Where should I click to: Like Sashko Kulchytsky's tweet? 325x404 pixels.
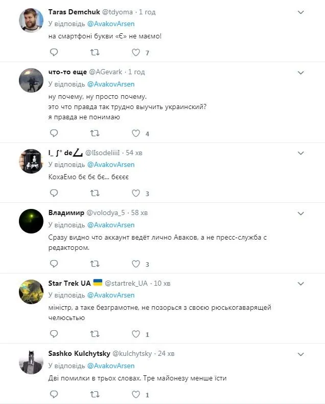coord(135,394)
